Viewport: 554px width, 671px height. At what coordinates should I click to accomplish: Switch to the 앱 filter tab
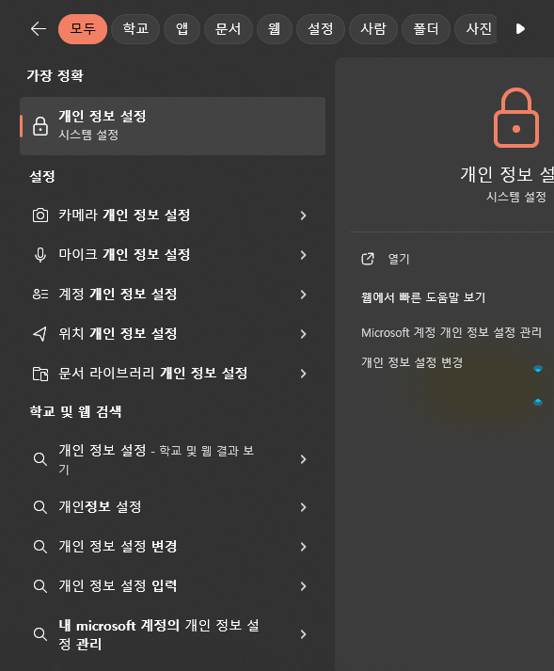182,28
